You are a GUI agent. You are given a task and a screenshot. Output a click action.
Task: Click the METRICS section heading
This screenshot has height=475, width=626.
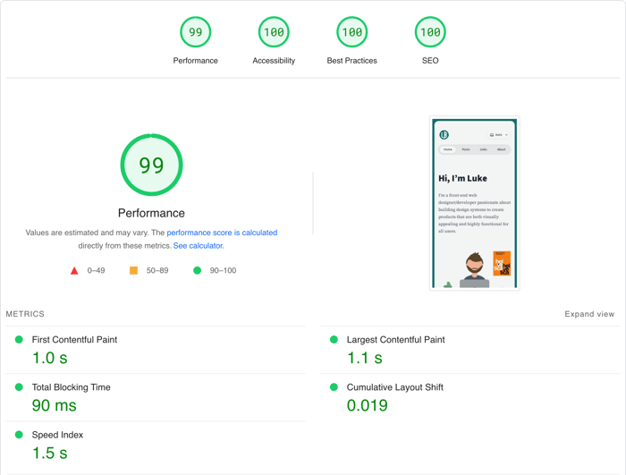pos(25,314)
